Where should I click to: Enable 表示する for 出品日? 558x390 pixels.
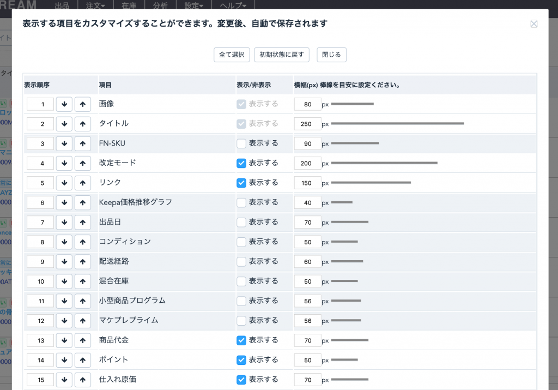click(241, 222)
